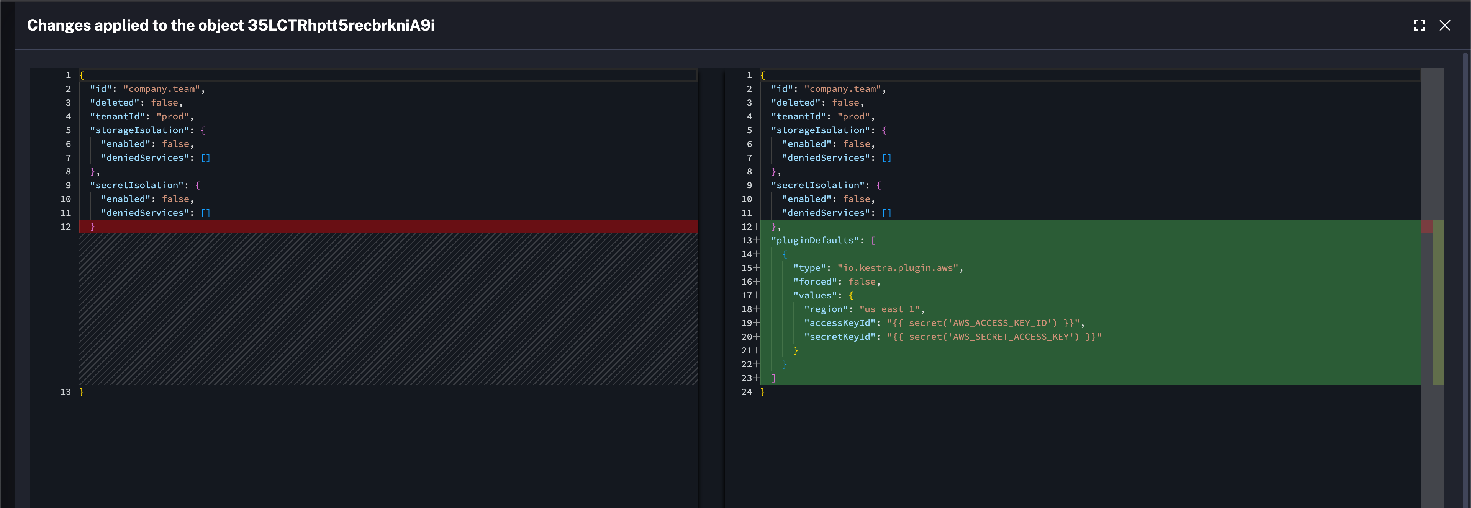Click the fullscreen expand icon
This screenshot has width=1471, height=508.
[x=1420, y=25]
